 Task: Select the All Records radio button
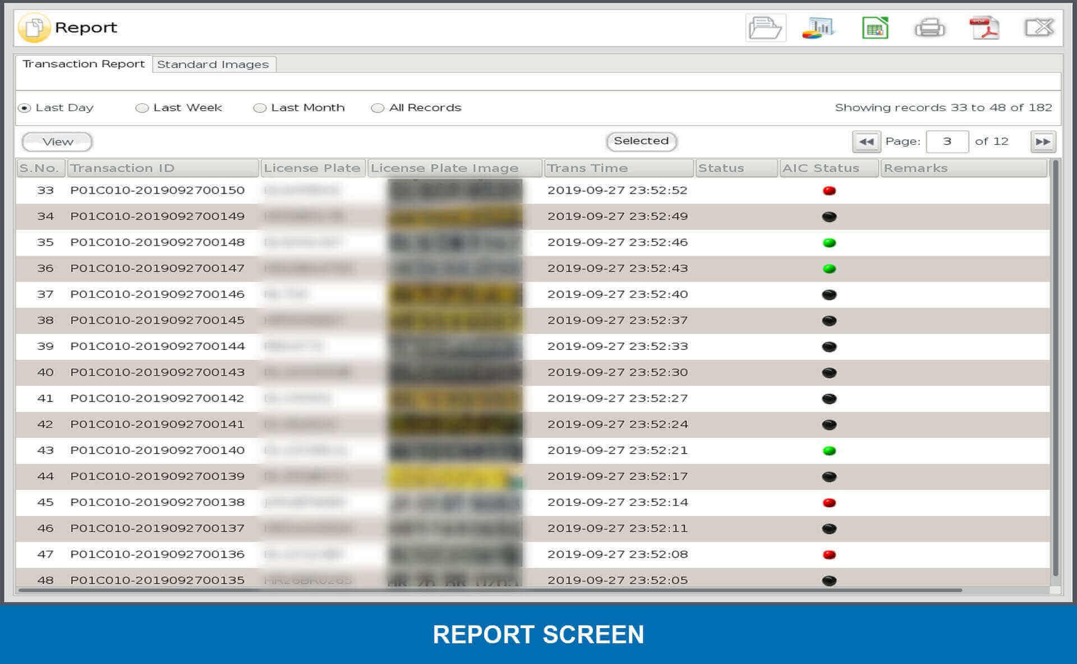click(378, 108)
